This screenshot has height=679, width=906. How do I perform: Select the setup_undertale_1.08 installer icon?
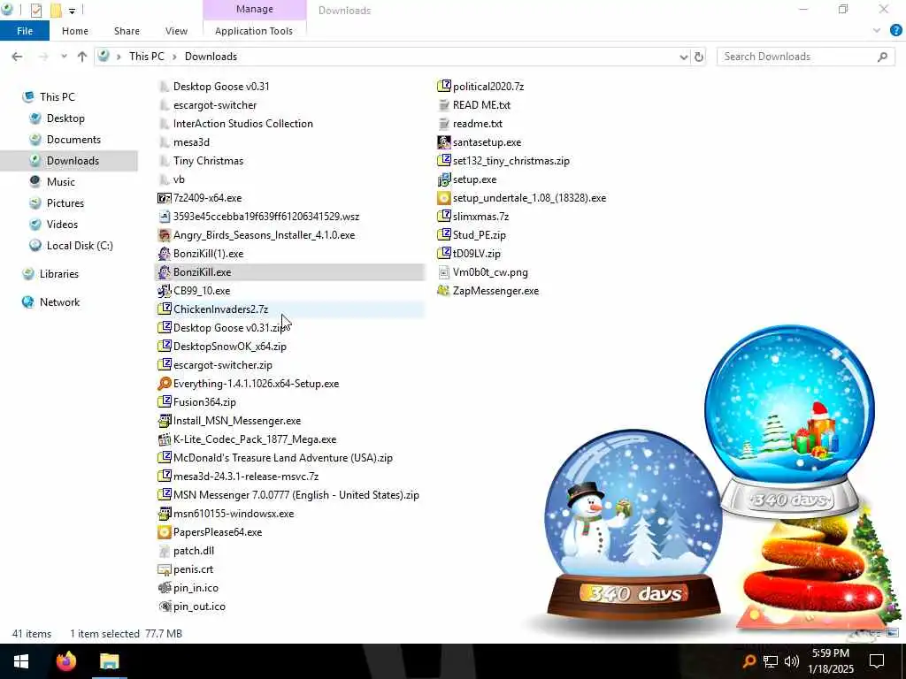point(444,198)
